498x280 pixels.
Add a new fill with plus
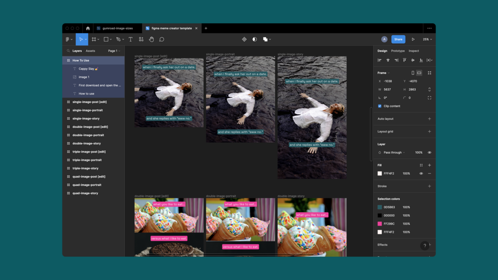point(430,165)
